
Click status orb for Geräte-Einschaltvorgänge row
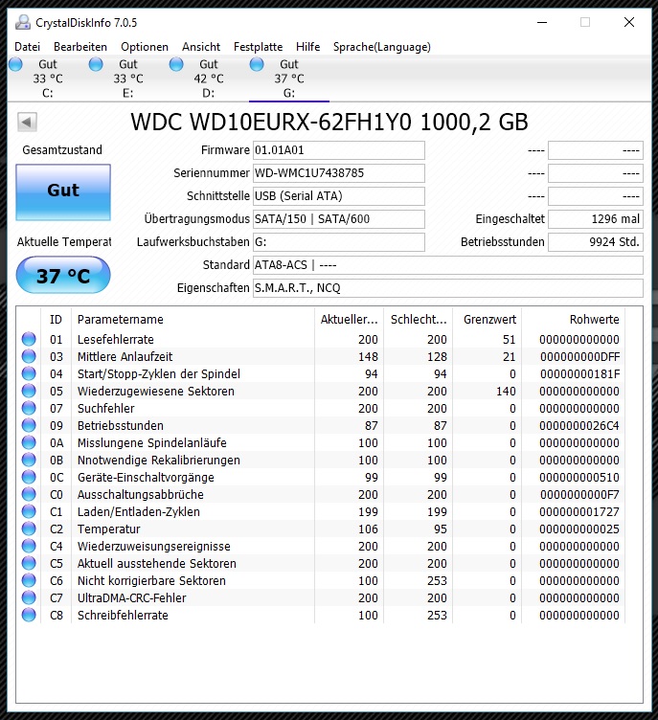coord(29,477)
